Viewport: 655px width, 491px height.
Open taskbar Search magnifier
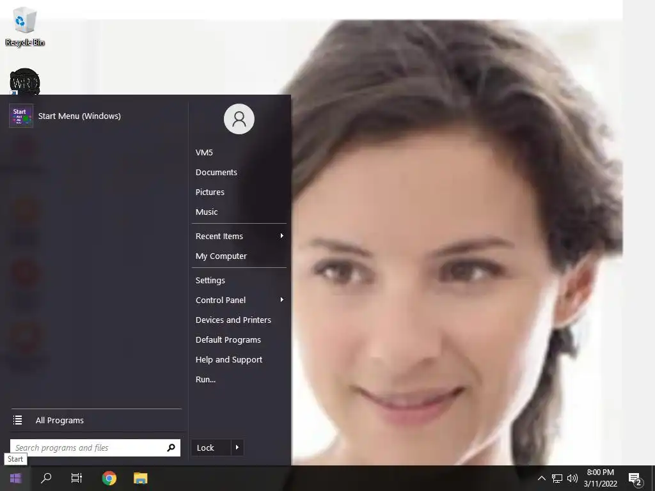point(46,478)
